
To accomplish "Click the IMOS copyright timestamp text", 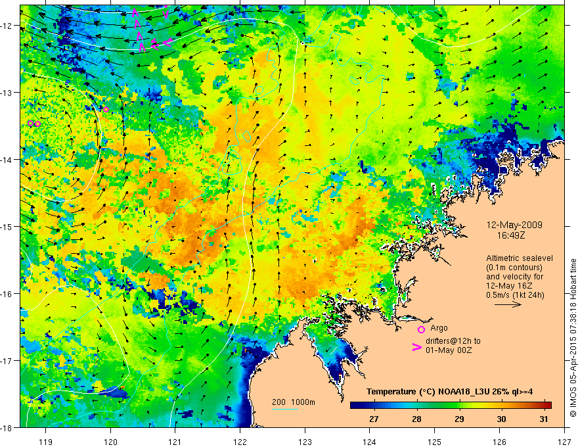I will point(573,338).
